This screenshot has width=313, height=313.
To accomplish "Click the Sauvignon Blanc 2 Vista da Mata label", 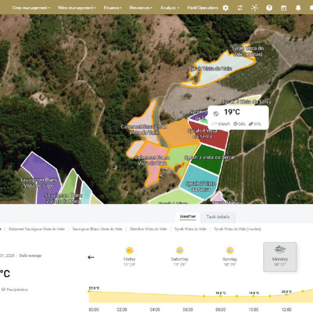I will point(64,198).
